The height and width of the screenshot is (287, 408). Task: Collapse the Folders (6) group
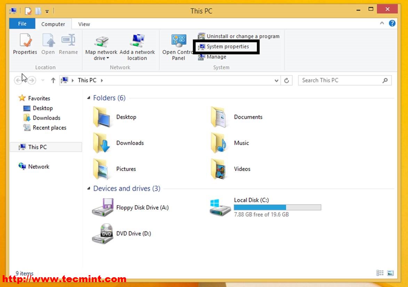[x=89, y=98]
